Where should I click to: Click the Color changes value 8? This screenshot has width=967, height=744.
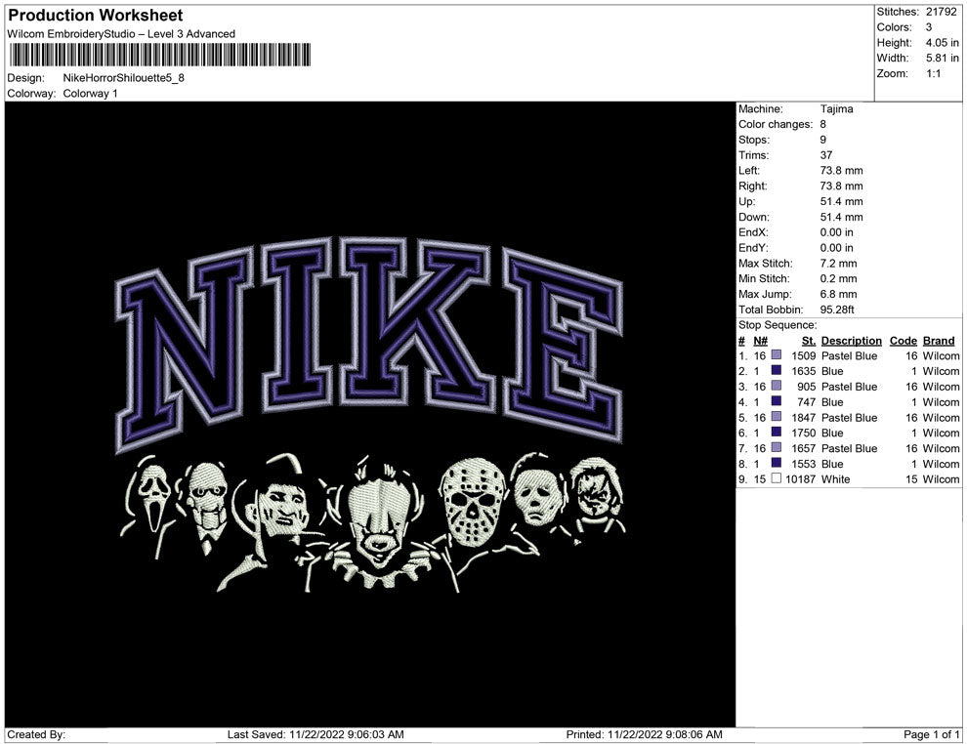(x=822, y=124)
